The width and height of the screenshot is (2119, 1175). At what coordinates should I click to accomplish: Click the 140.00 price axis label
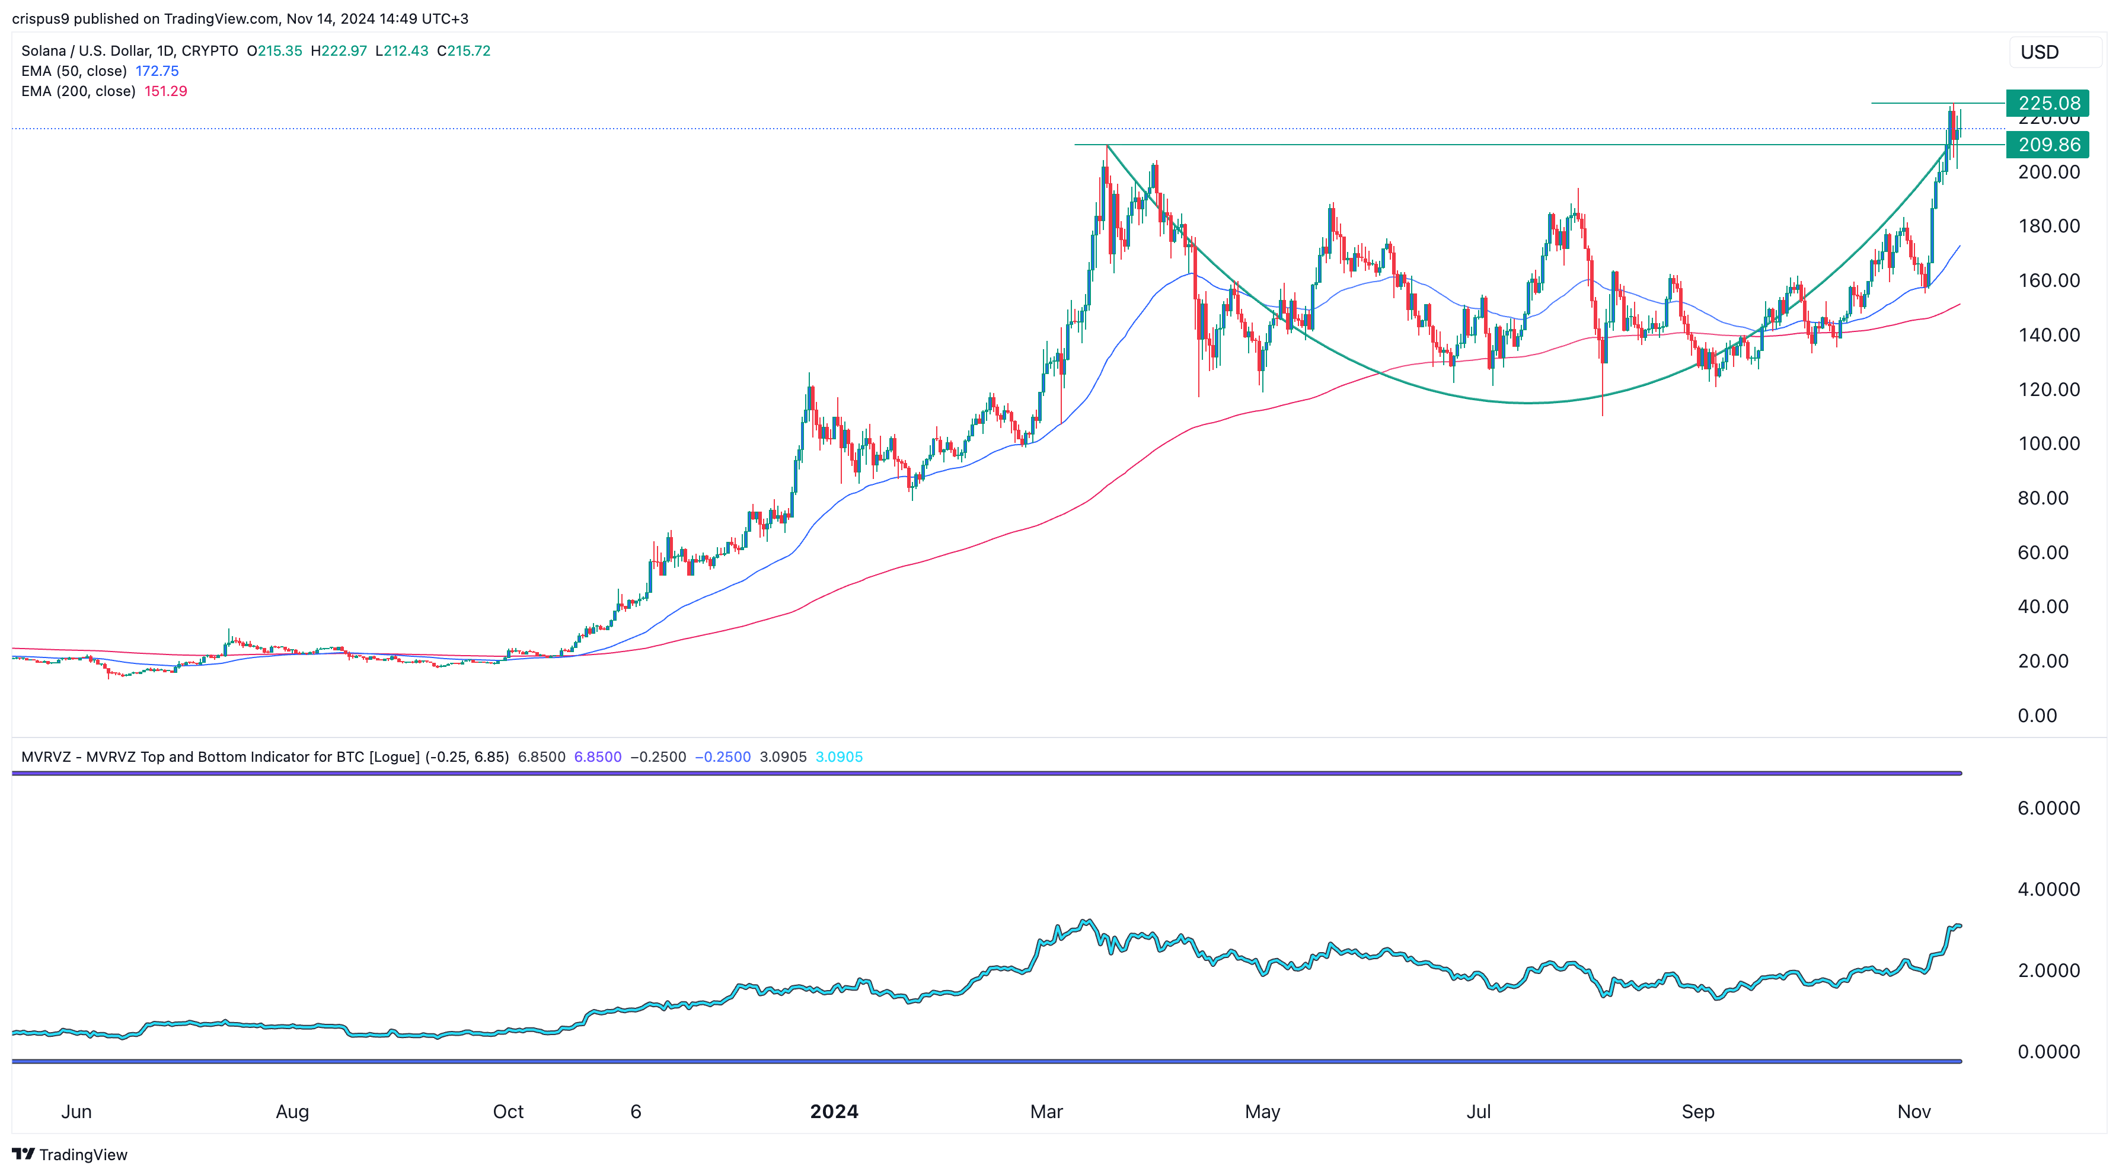[x=2048, y=335]
